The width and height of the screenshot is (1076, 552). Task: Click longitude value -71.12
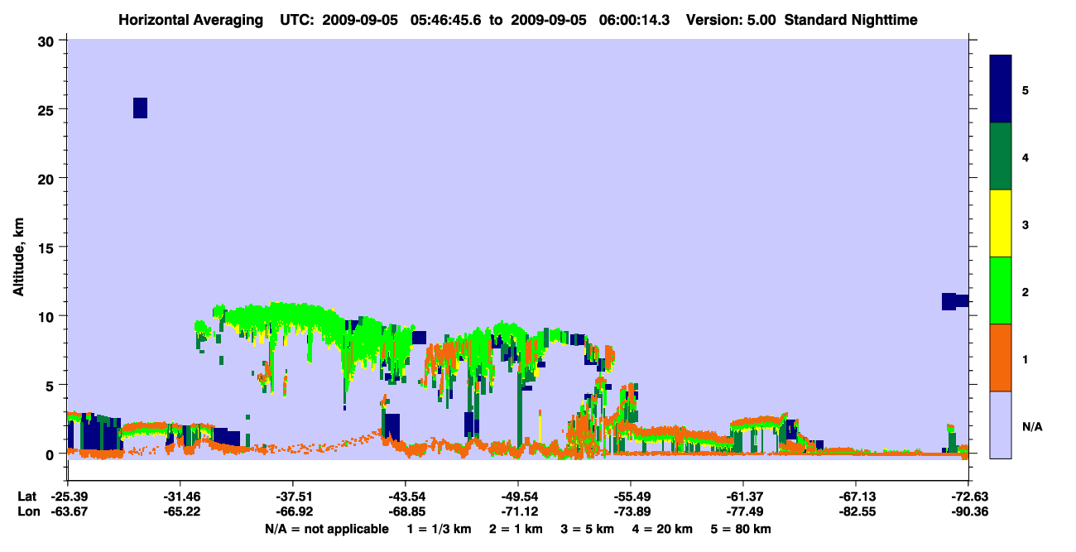[518, 512]
